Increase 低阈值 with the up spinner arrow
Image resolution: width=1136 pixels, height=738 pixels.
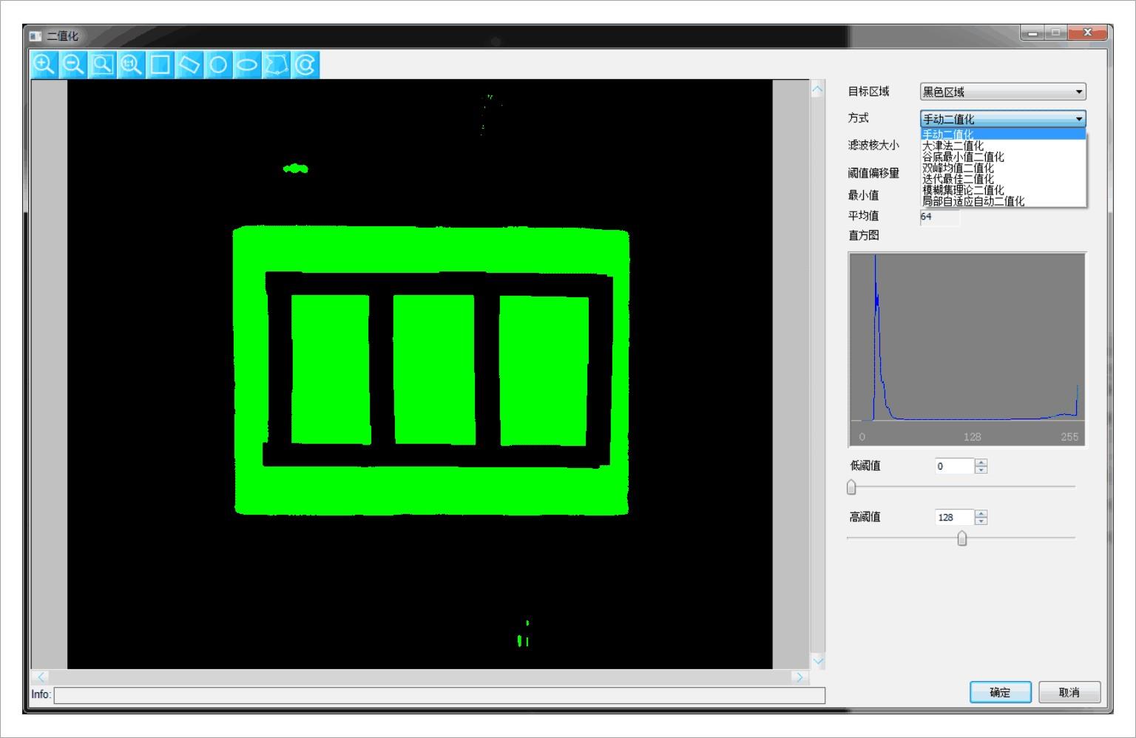point(981,462)
